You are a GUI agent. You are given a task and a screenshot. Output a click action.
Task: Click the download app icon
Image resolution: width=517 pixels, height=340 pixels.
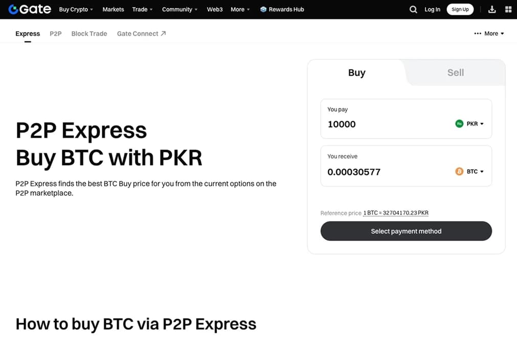click(x=492, y=9)
